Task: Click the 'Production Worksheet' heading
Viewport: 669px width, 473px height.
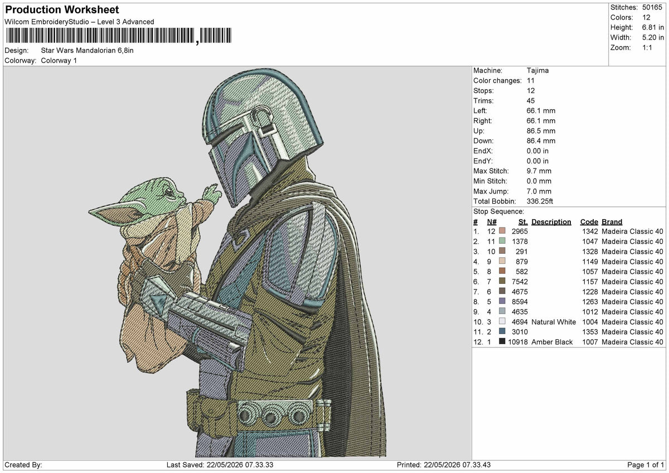Action: coord(62,10)
